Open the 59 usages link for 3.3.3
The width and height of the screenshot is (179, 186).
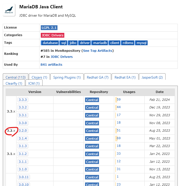[119, 99]
